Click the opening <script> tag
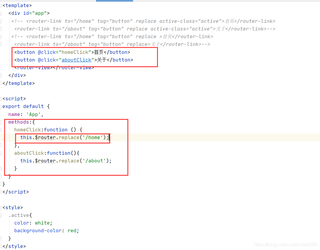The width and height of the screenshot is (320, 250). click(14, 99)
